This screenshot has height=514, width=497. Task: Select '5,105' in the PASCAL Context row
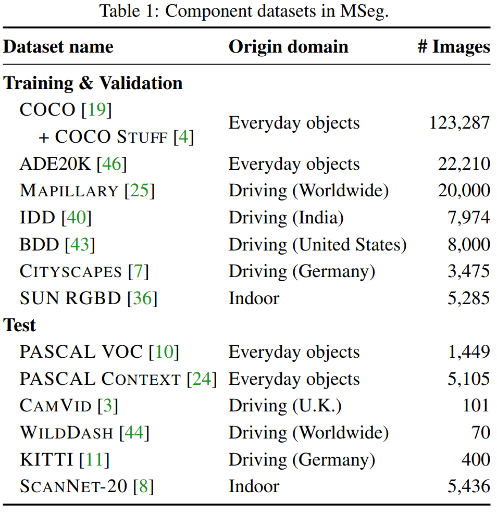click(x=469, y=379)
